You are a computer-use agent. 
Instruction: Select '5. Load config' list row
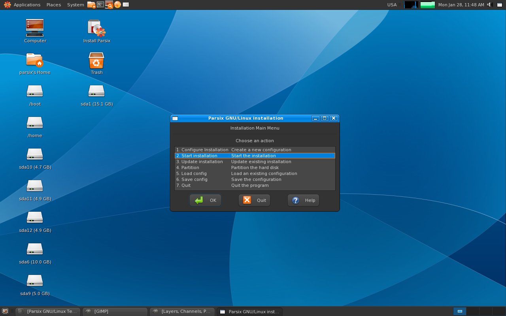pyautogui.click(x=255, y=173)
